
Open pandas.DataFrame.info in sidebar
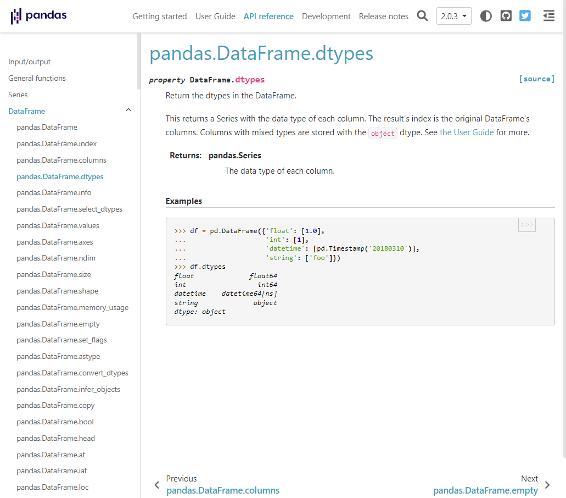click(x=54, y=192)
